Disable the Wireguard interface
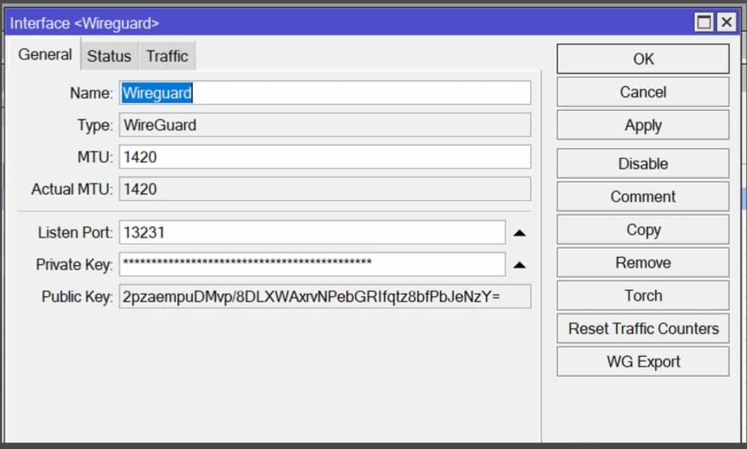Screen dimensions: 747x449 pos(642,163)
